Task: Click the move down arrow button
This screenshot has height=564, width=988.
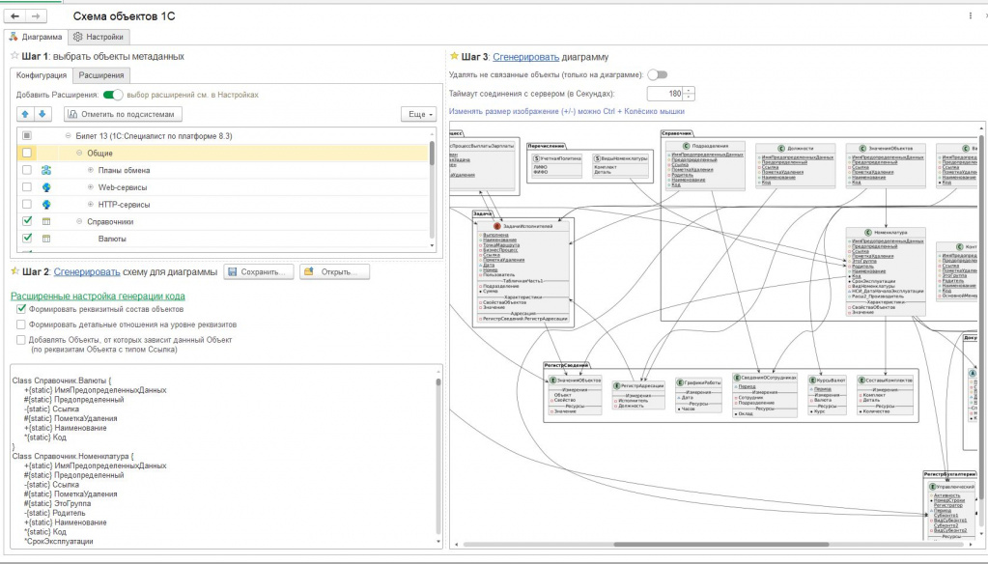Action: tap(42, 114)
